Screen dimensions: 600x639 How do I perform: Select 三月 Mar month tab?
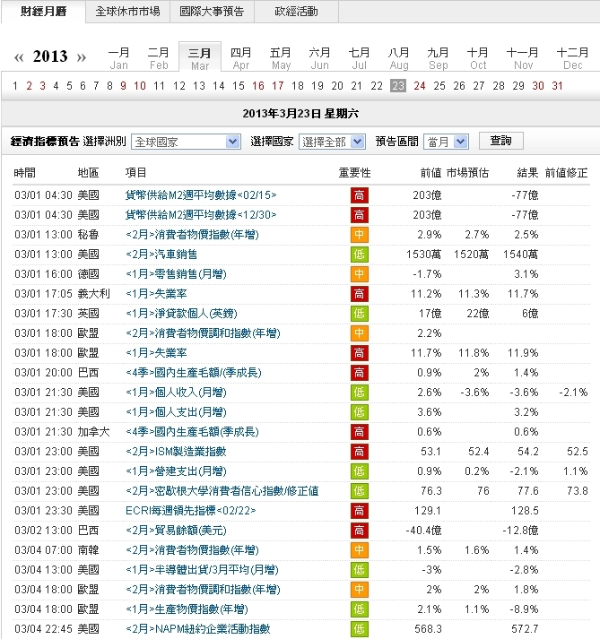click(200, 58)
